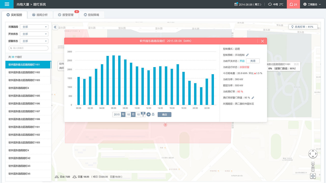Select 软件园东路路段路灯4 above 路灯1105

(x=28, y=88)
